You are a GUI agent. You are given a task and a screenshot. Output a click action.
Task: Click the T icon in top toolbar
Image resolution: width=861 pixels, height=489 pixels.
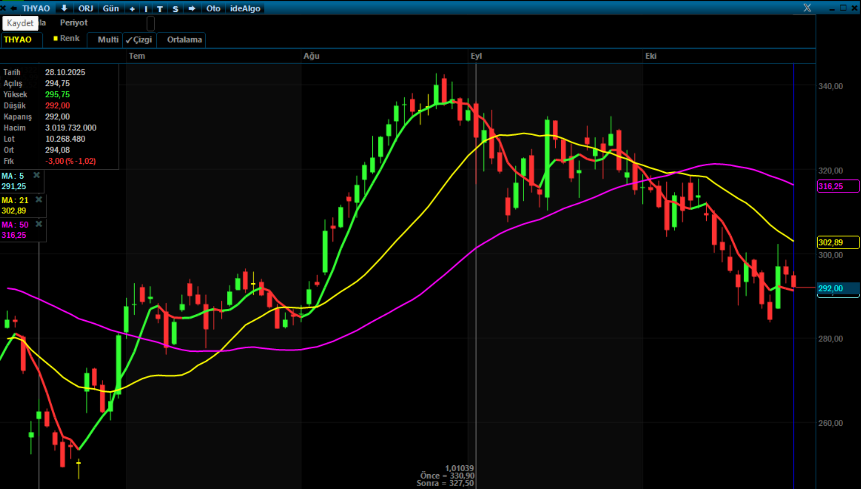coord(160,9)
